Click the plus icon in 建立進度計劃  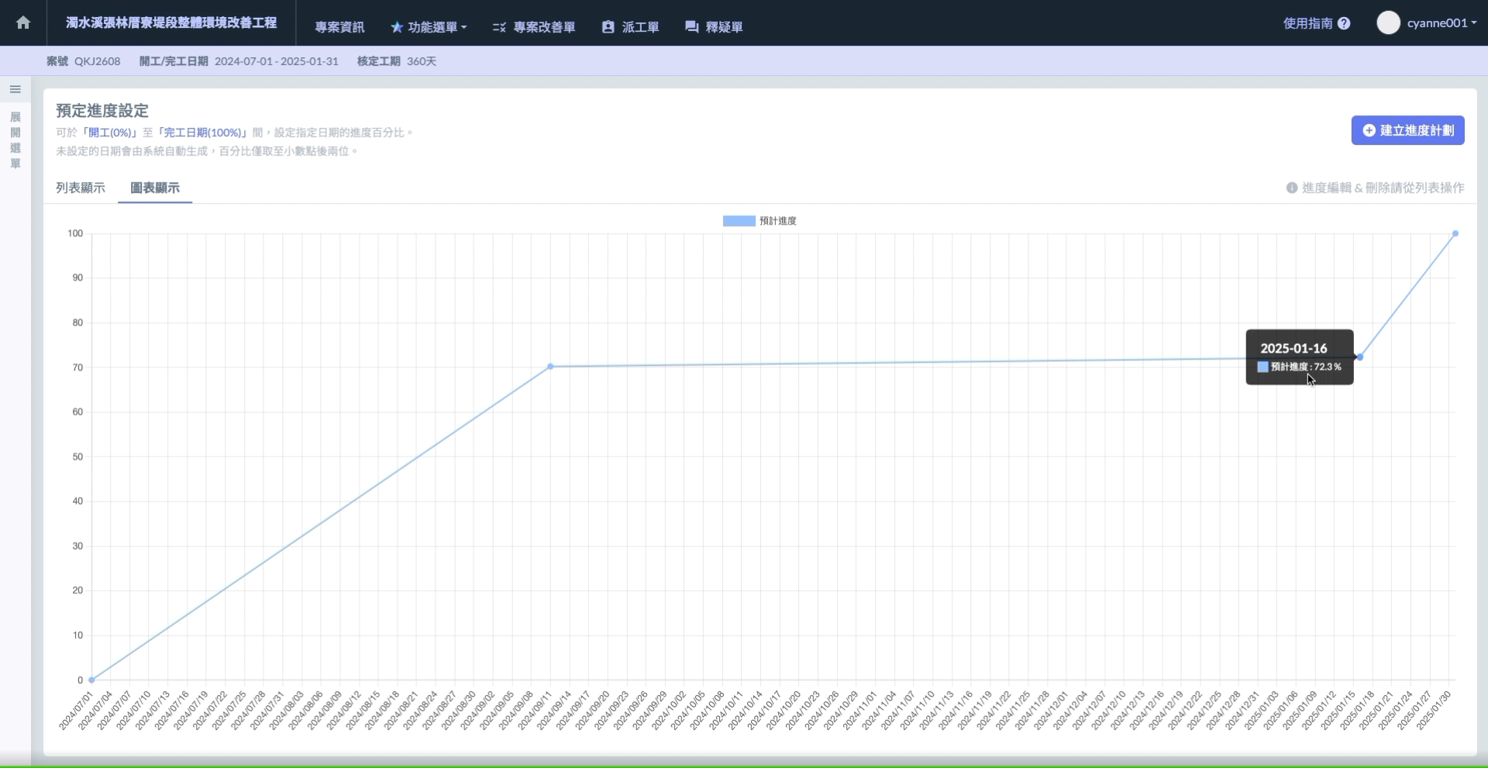[x=1369, y=130]
